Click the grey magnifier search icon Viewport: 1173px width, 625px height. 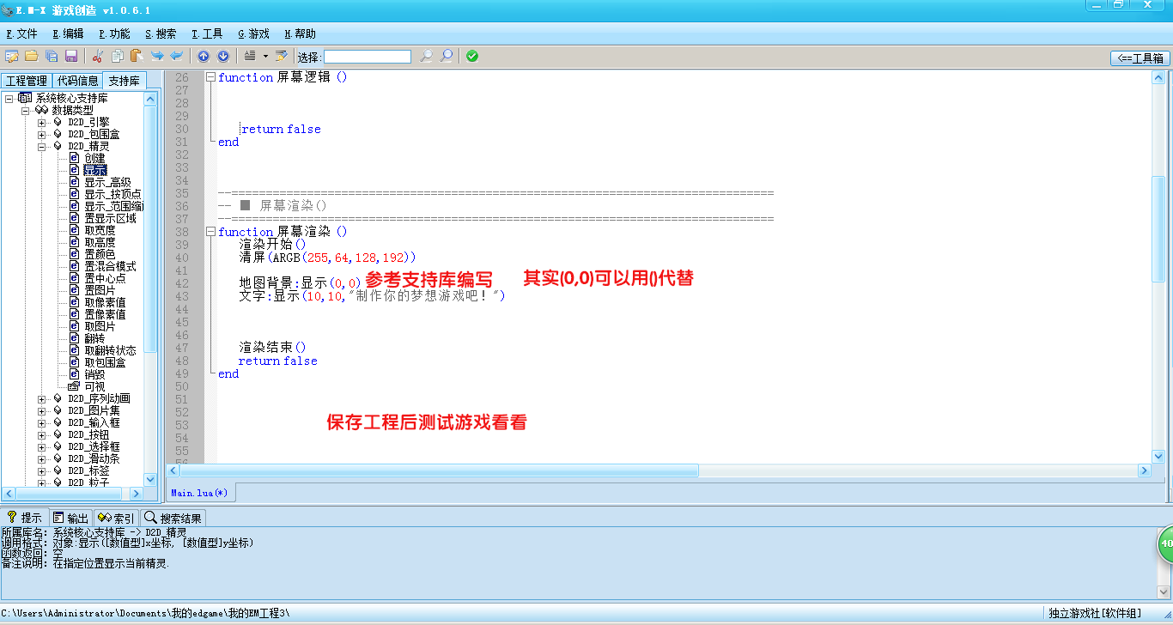pyautogui.click(x=426, y=57)
